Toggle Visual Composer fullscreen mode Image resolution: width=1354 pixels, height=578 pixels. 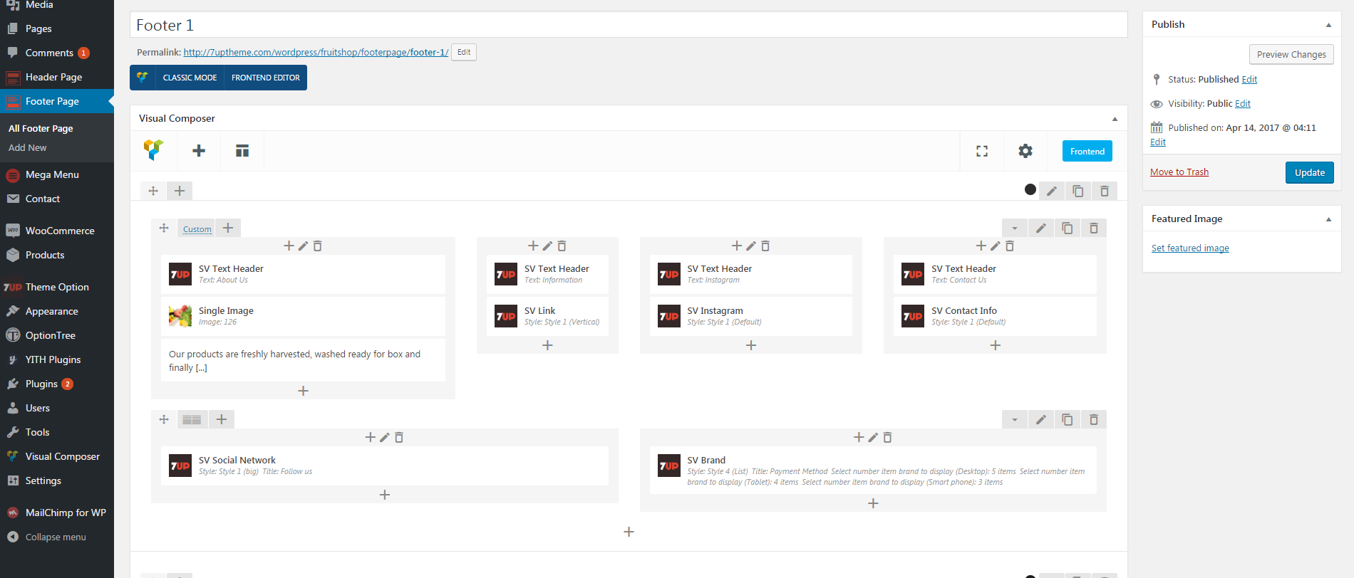982,151
